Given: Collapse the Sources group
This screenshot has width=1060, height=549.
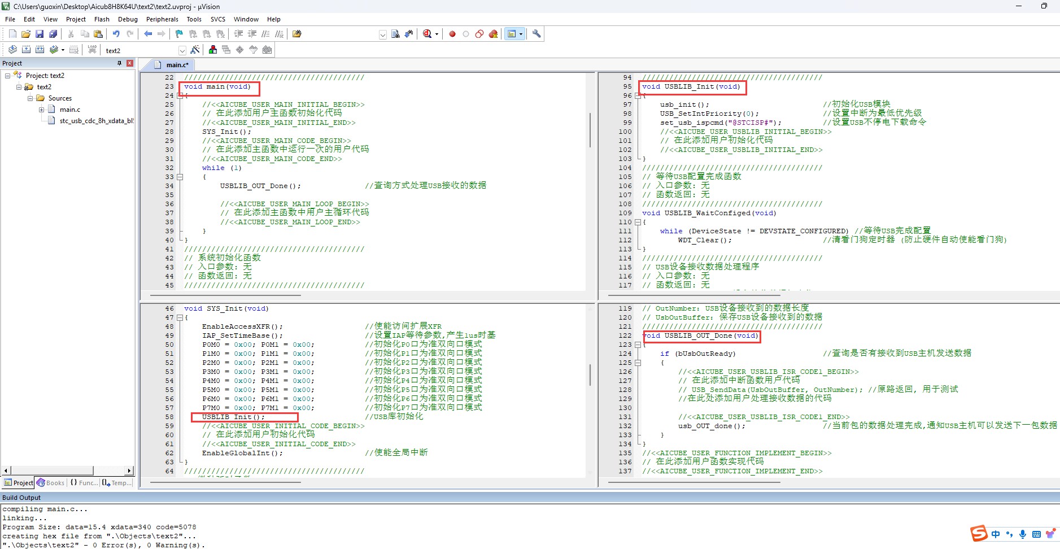Looking at the screenshot, I should [30, 98].
